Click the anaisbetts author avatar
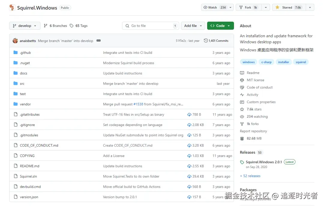This screenshot has height=206, width=324. tap(15, 41)
